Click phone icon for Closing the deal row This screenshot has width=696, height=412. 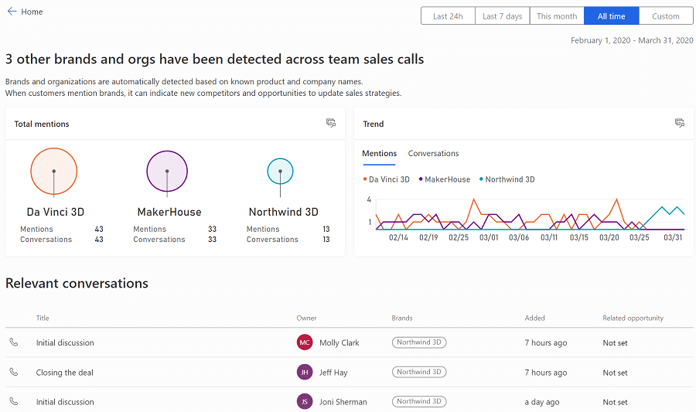14,372
